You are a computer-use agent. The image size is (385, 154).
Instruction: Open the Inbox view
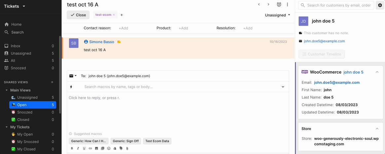[15, 46]
